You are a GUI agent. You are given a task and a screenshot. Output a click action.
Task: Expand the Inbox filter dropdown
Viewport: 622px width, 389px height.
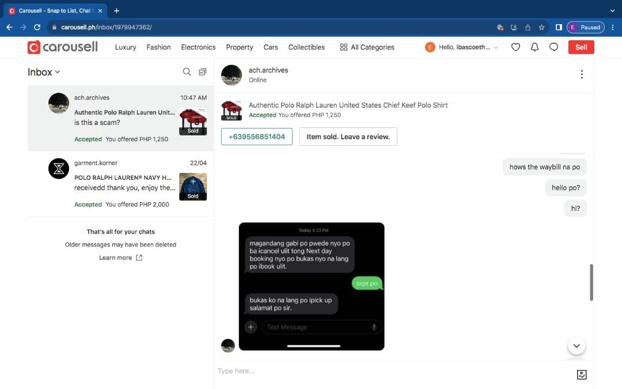coord(44,72)
